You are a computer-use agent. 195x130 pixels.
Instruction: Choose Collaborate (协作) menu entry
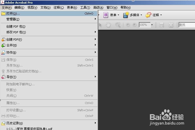[49, 53]
